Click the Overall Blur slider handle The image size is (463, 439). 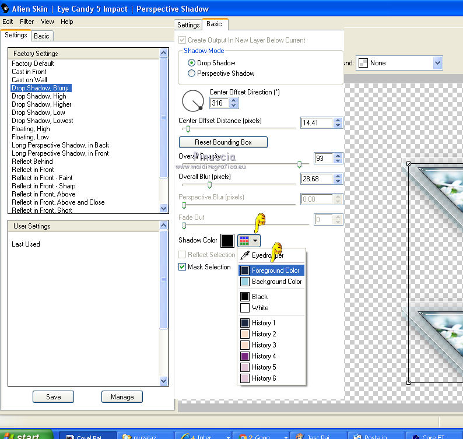click(x=210, y=185)
